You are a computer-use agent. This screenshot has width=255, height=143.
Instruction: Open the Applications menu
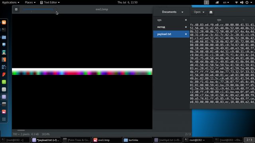11,2
